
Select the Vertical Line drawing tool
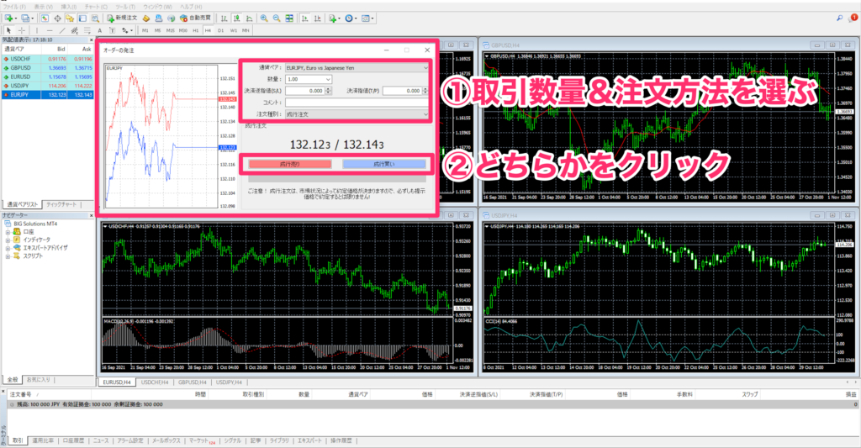[x=37, y=30]
